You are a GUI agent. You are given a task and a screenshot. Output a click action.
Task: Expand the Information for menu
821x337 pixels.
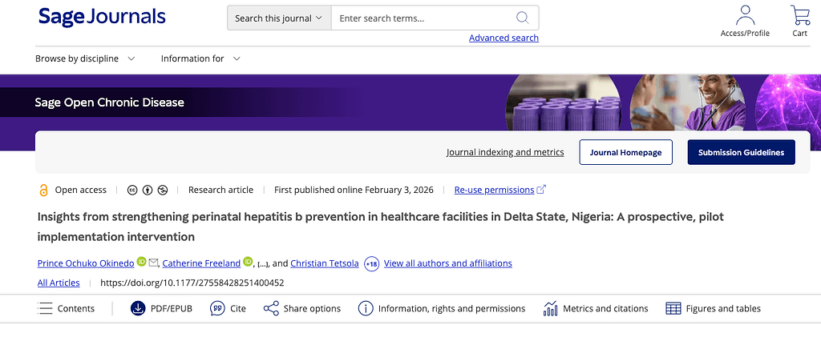pos(201,58)
